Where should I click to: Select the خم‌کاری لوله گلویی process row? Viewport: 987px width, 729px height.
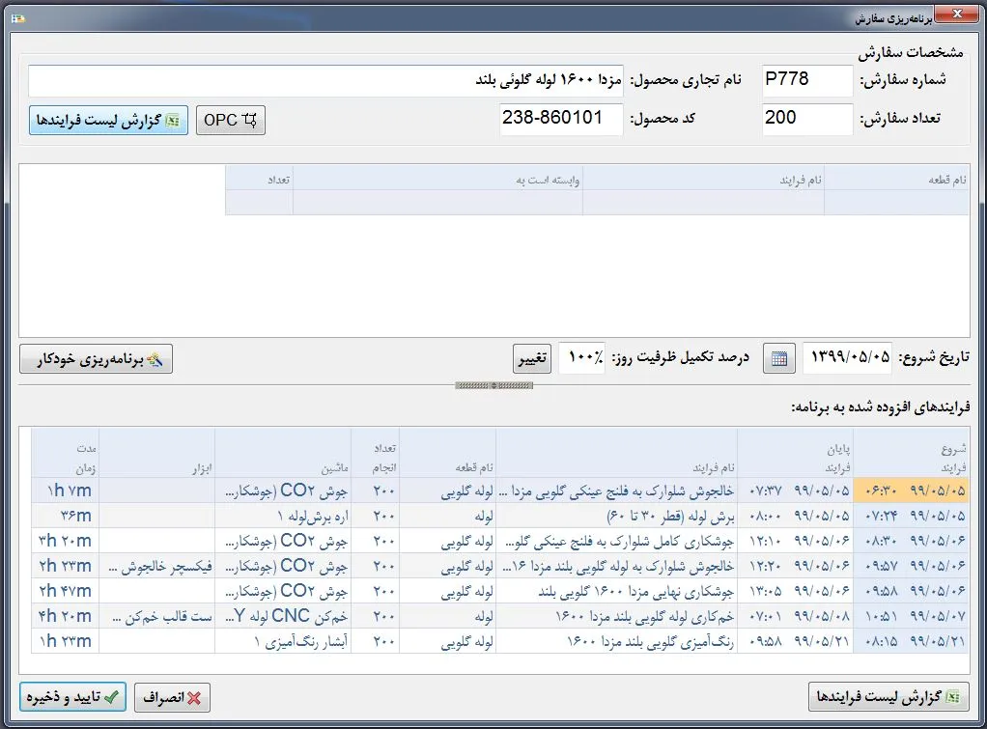616,616
